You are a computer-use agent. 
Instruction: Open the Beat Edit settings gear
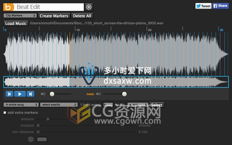[89, 7]
